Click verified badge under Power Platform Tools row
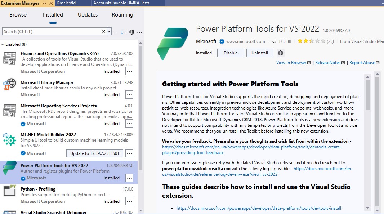Image resolution: width=384 pixels, height=214 pixels. (23, 178)
